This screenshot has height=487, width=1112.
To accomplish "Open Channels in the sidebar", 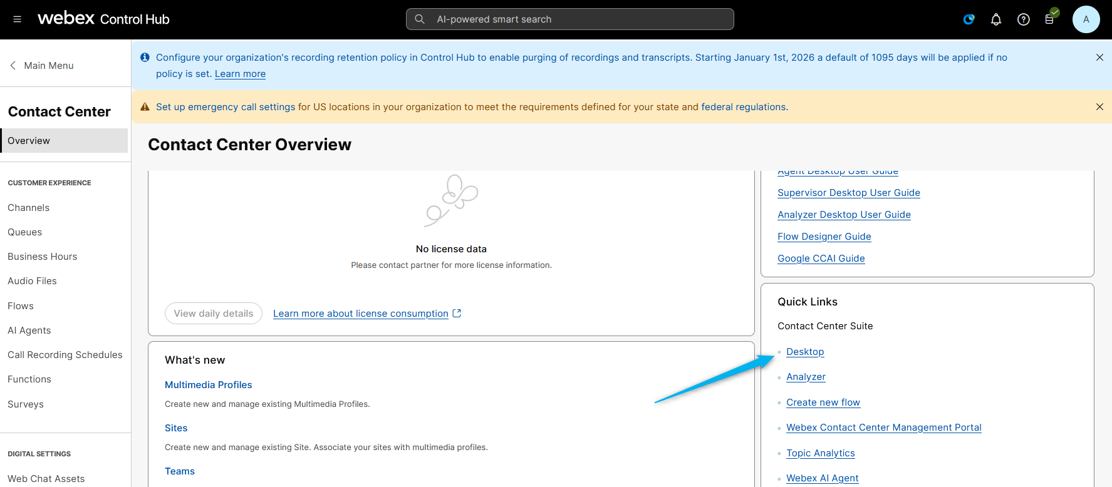I will (x=29, y=208).
